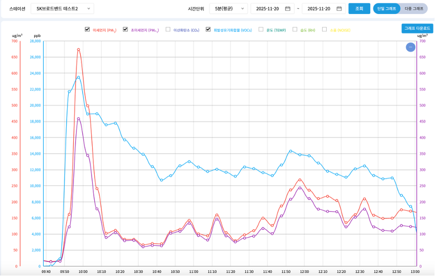Viewport: 435px width, 276px height.
Task: Click the end date input field
Action: pyautogui.click(x=318, y=9)
